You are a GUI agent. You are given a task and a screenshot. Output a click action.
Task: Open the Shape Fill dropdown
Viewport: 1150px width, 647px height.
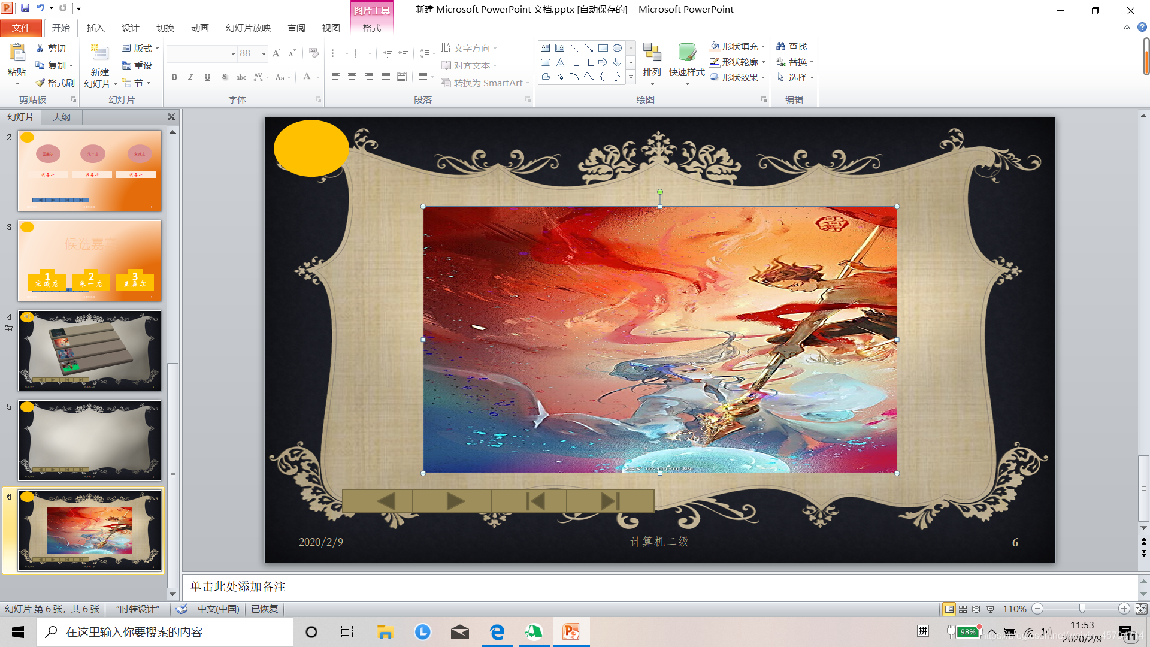point(763,46)
